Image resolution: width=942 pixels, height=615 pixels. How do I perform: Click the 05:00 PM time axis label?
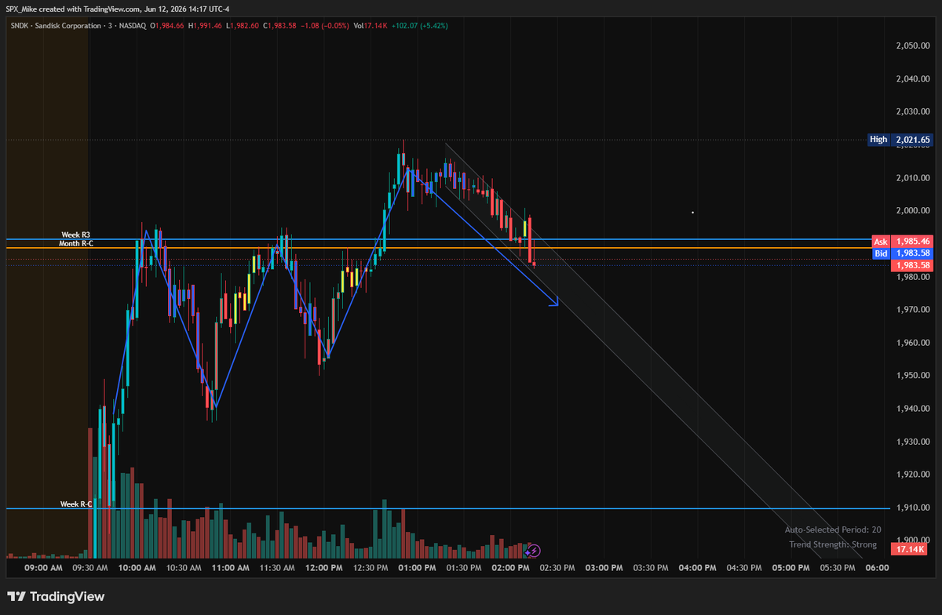coord(790,567)
